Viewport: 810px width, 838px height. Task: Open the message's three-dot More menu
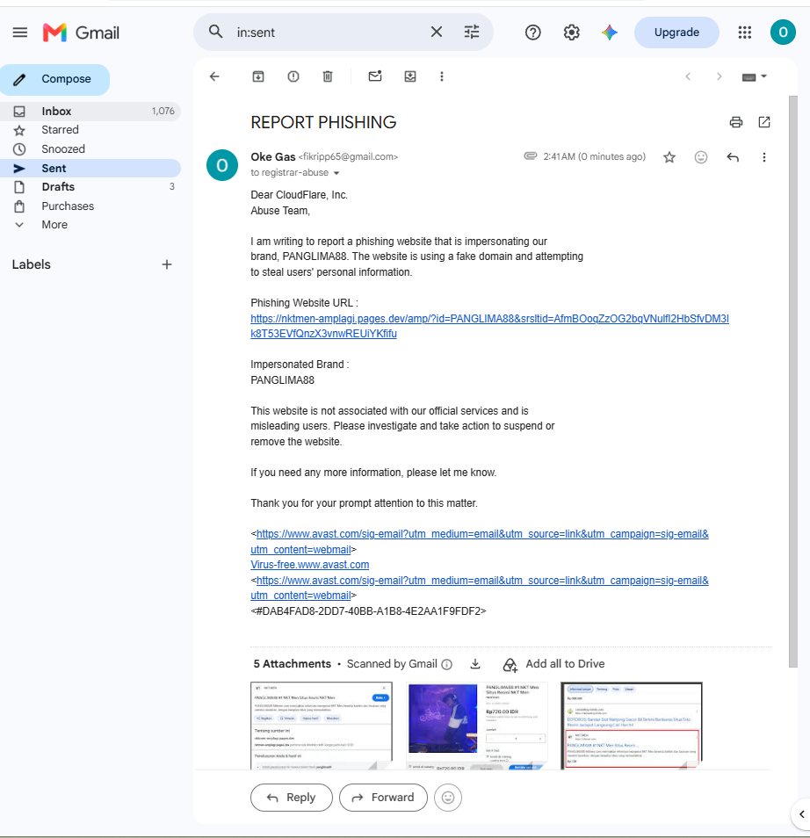coord(764,157)
